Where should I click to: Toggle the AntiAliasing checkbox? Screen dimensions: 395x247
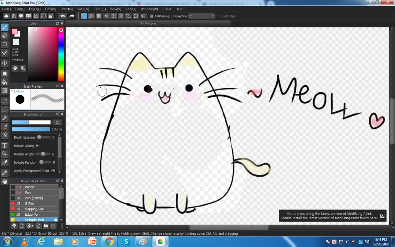(151, 16)
